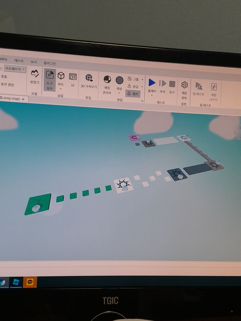Click the 중지 stop button
This screenshot has width=241, height=321.
tap(172, 87)
